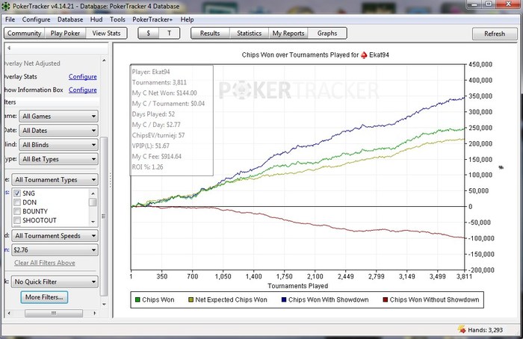Click blue Chips Won With Showdown swatch
Screen dimensions: 523x339
pos(284,299)
